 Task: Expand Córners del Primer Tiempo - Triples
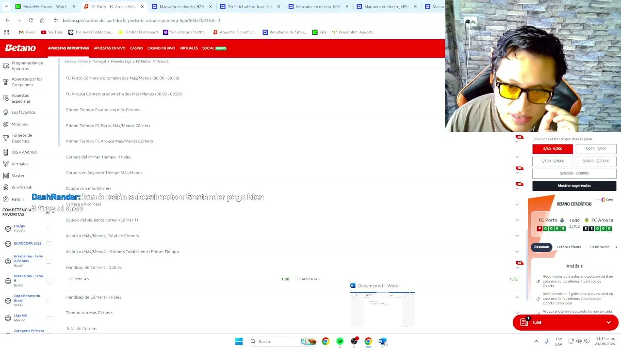(x=517, y=157)
